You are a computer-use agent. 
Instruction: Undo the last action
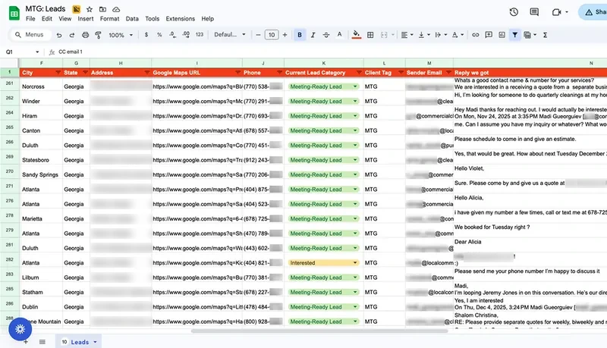point(59,35)
